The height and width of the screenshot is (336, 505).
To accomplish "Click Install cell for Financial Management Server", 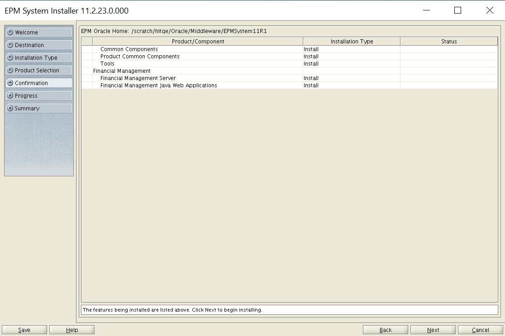I will [352, 78].
